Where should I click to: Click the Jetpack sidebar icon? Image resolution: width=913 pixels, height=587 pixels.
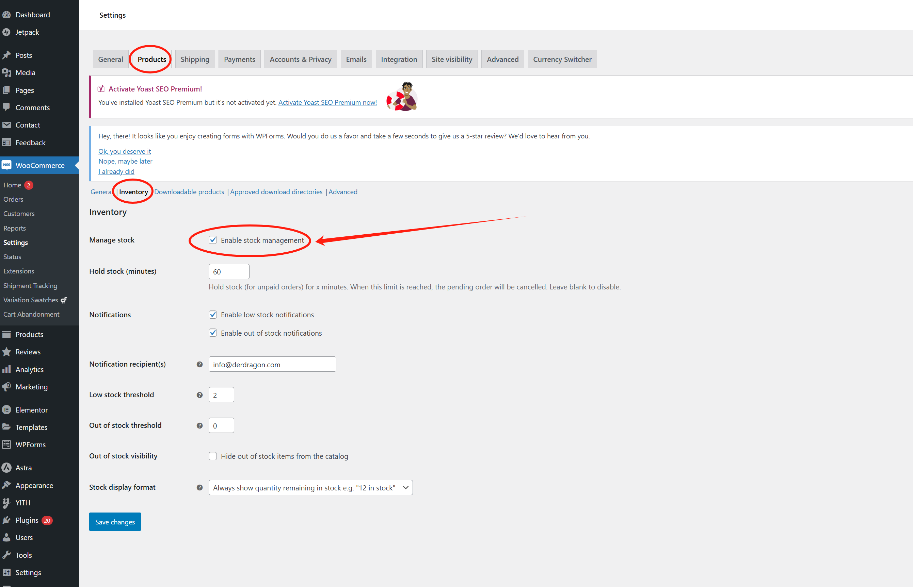click(x=6, y=32)
